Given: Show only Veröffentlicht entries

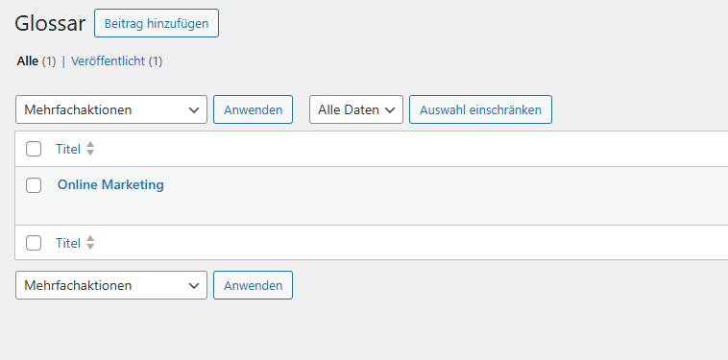Looking at the screenshot, I should (x=109, y=61).
